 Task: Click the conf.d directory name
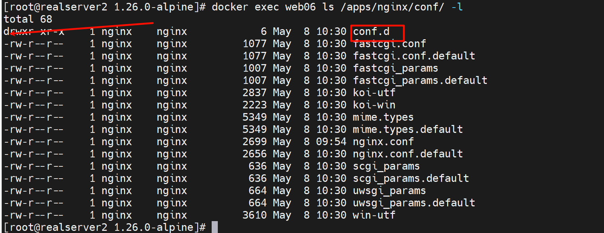[371, 32]
